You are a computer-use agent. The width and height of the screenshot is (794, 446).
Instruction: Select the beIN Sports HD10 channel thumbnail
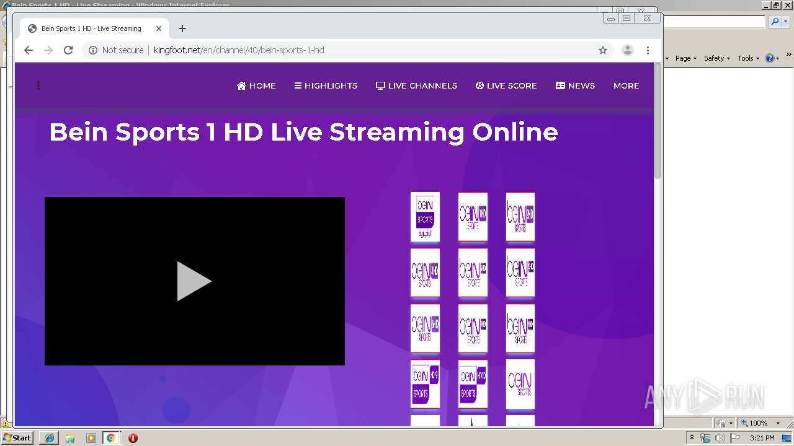(x=473, y=383)
